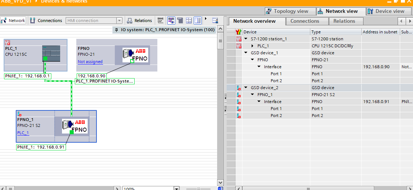Activate the Network tool button
The width and height of the screenshot is (413, 190).
[13, 21]
